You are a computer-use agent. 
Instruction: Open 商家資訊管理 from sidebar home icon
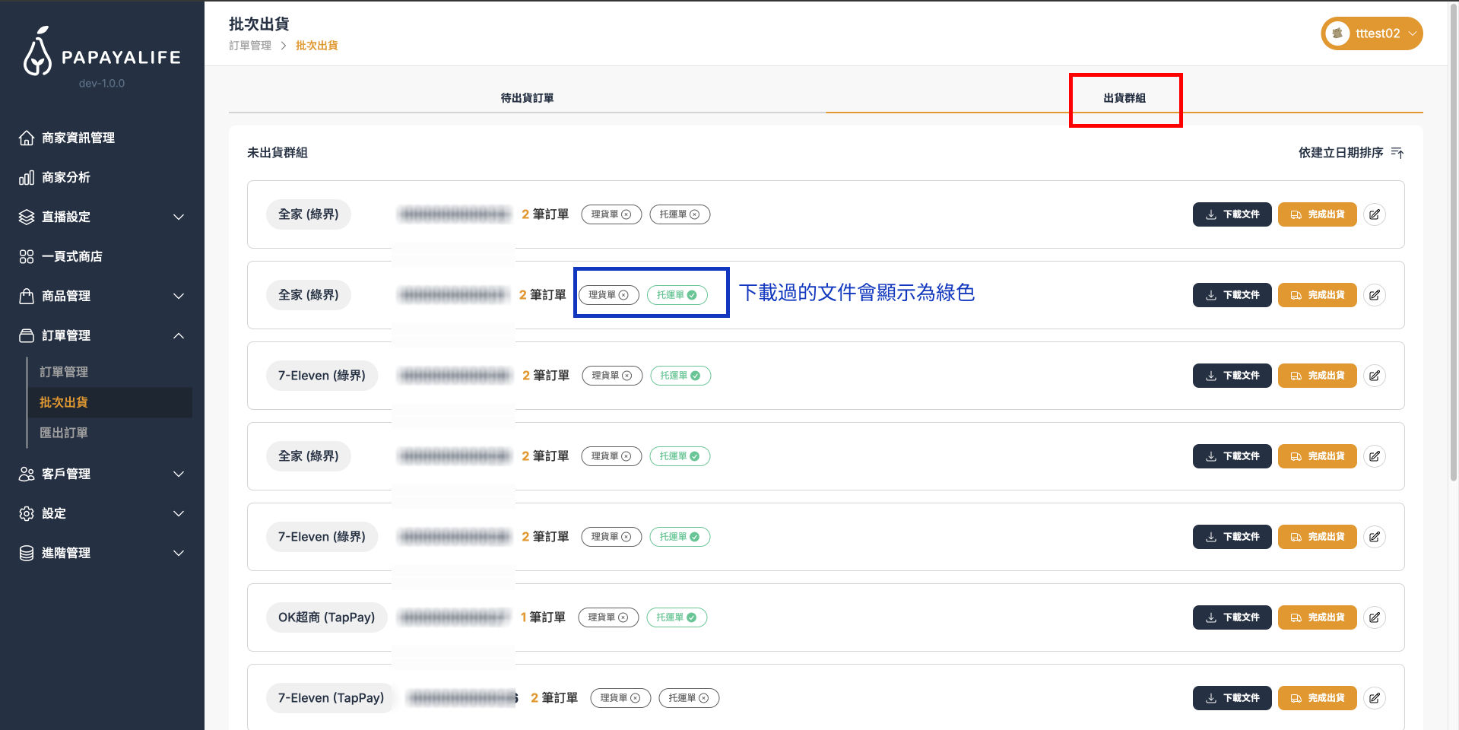click(x=27, y=138)
